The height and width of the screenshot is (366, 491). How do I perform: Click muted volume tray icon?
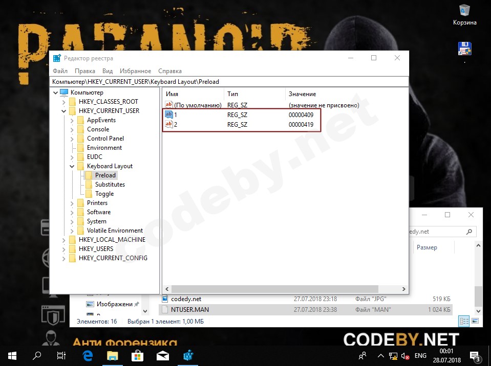[405, 356]
